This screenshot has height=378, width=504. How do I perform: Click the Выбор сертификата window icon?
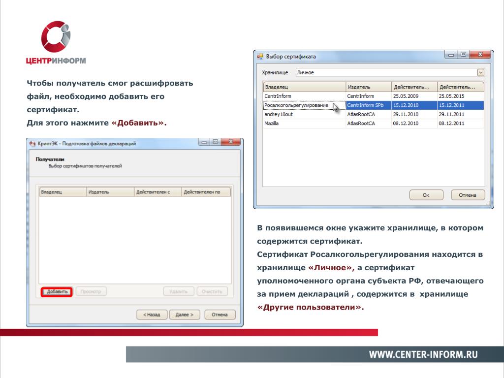260,57
